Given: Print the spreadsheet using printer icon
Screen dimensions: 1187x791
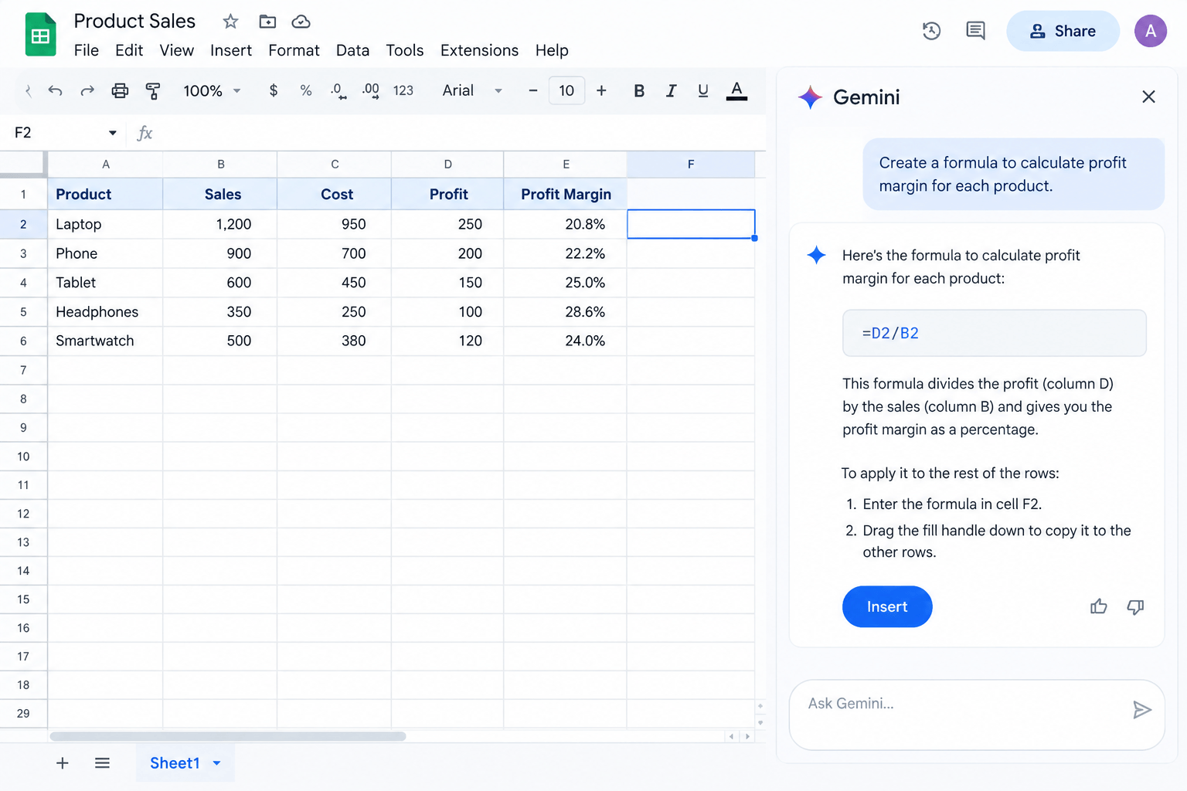Looking at the screenshot, I should pos(120,91).
